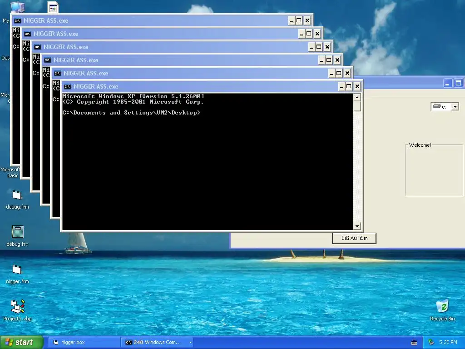Screen dimensions: 465x349
Task: Maximize the rearmost command prompt window
Action: click(x=299, y=21)
